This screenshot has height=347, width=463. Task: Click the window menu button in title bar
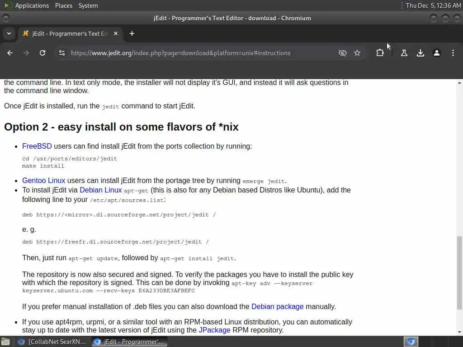[x=5, y=18]
